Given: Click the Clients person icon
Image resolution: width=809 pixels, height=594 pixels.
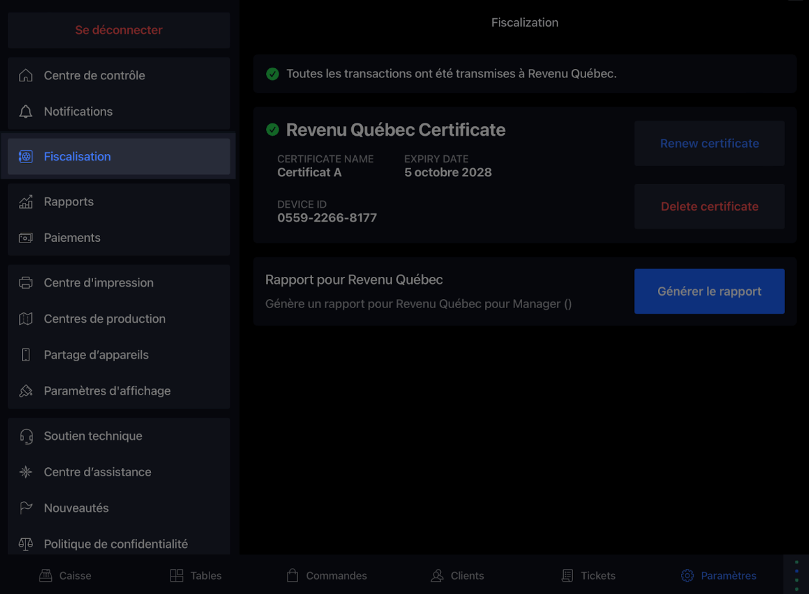Looking at the screenshot, I should 437,576.
